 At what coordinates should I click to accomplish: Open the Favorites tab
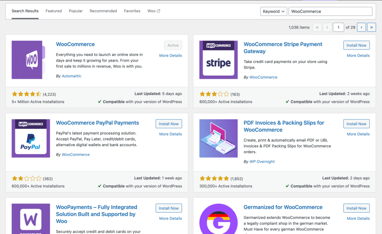click(x=132, y=11)
